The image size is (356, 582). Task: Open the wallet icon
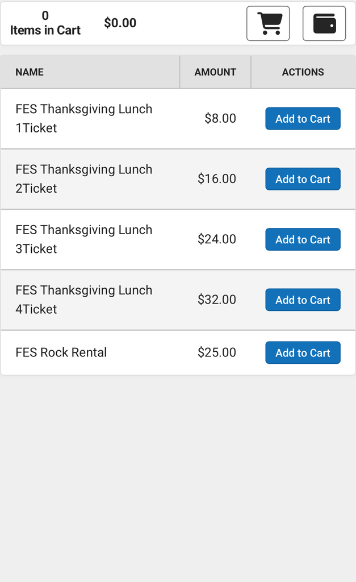pyautogui.click(x=324, y=24)
